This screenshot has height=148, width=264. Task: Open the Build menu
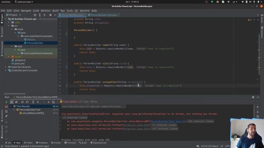[x=56, y=11]
